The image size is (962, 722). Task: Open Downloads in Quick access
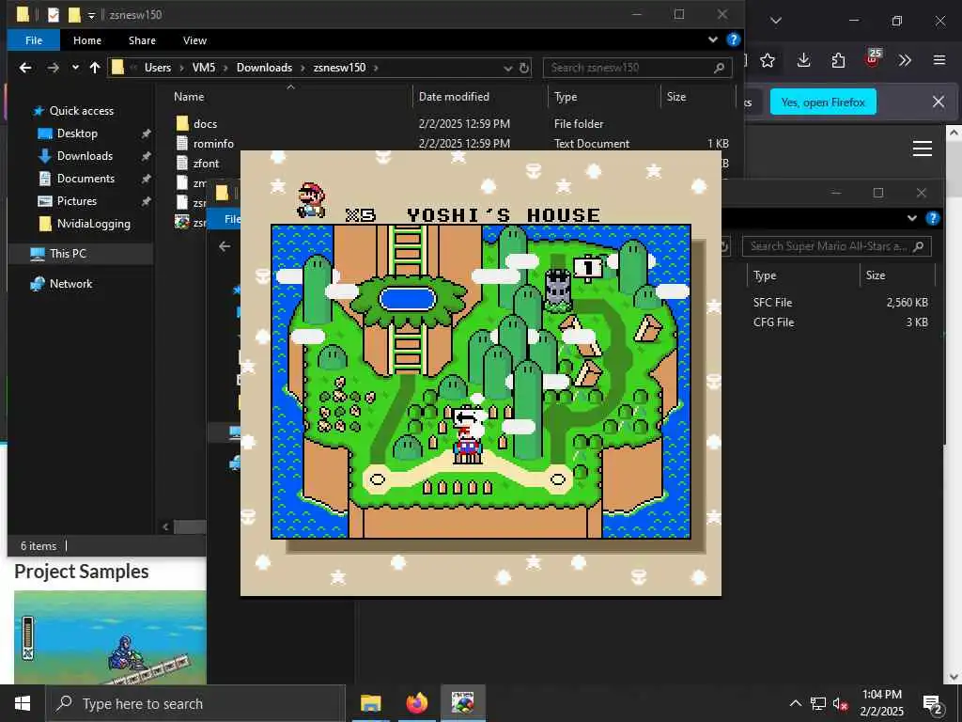click(x=85, y=156)
